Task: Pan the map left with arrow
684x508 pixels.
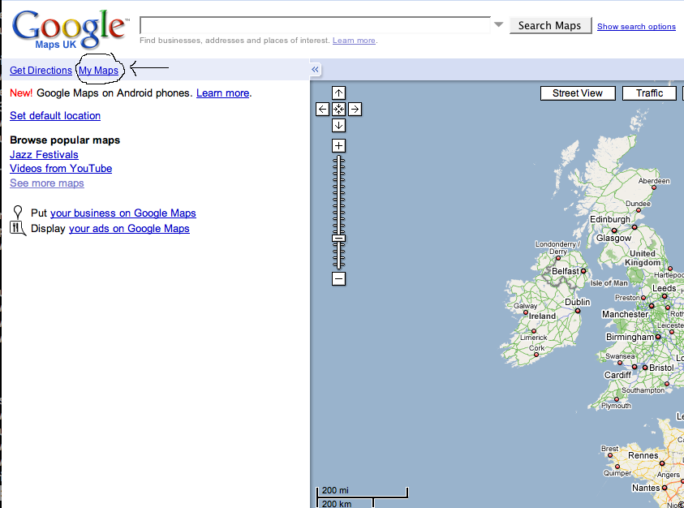Action: tap(323, 109)
